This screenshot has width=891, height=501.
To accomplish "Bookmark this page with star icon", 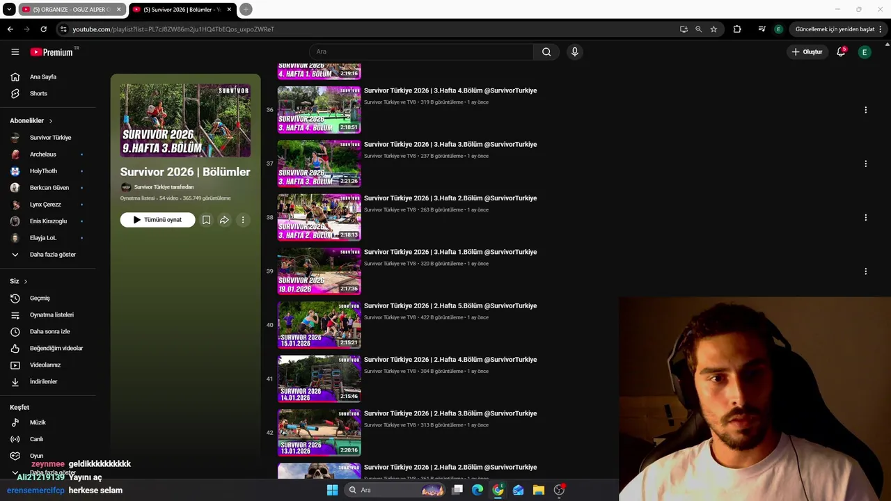I will 713,29.
